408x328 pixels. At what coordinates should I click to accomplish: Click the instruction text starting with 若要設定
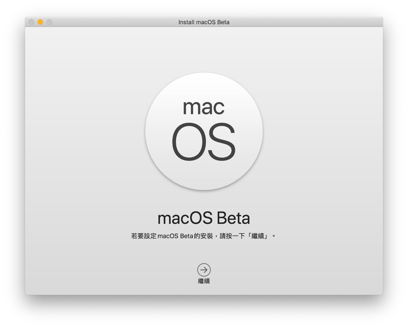coord(203,236)
